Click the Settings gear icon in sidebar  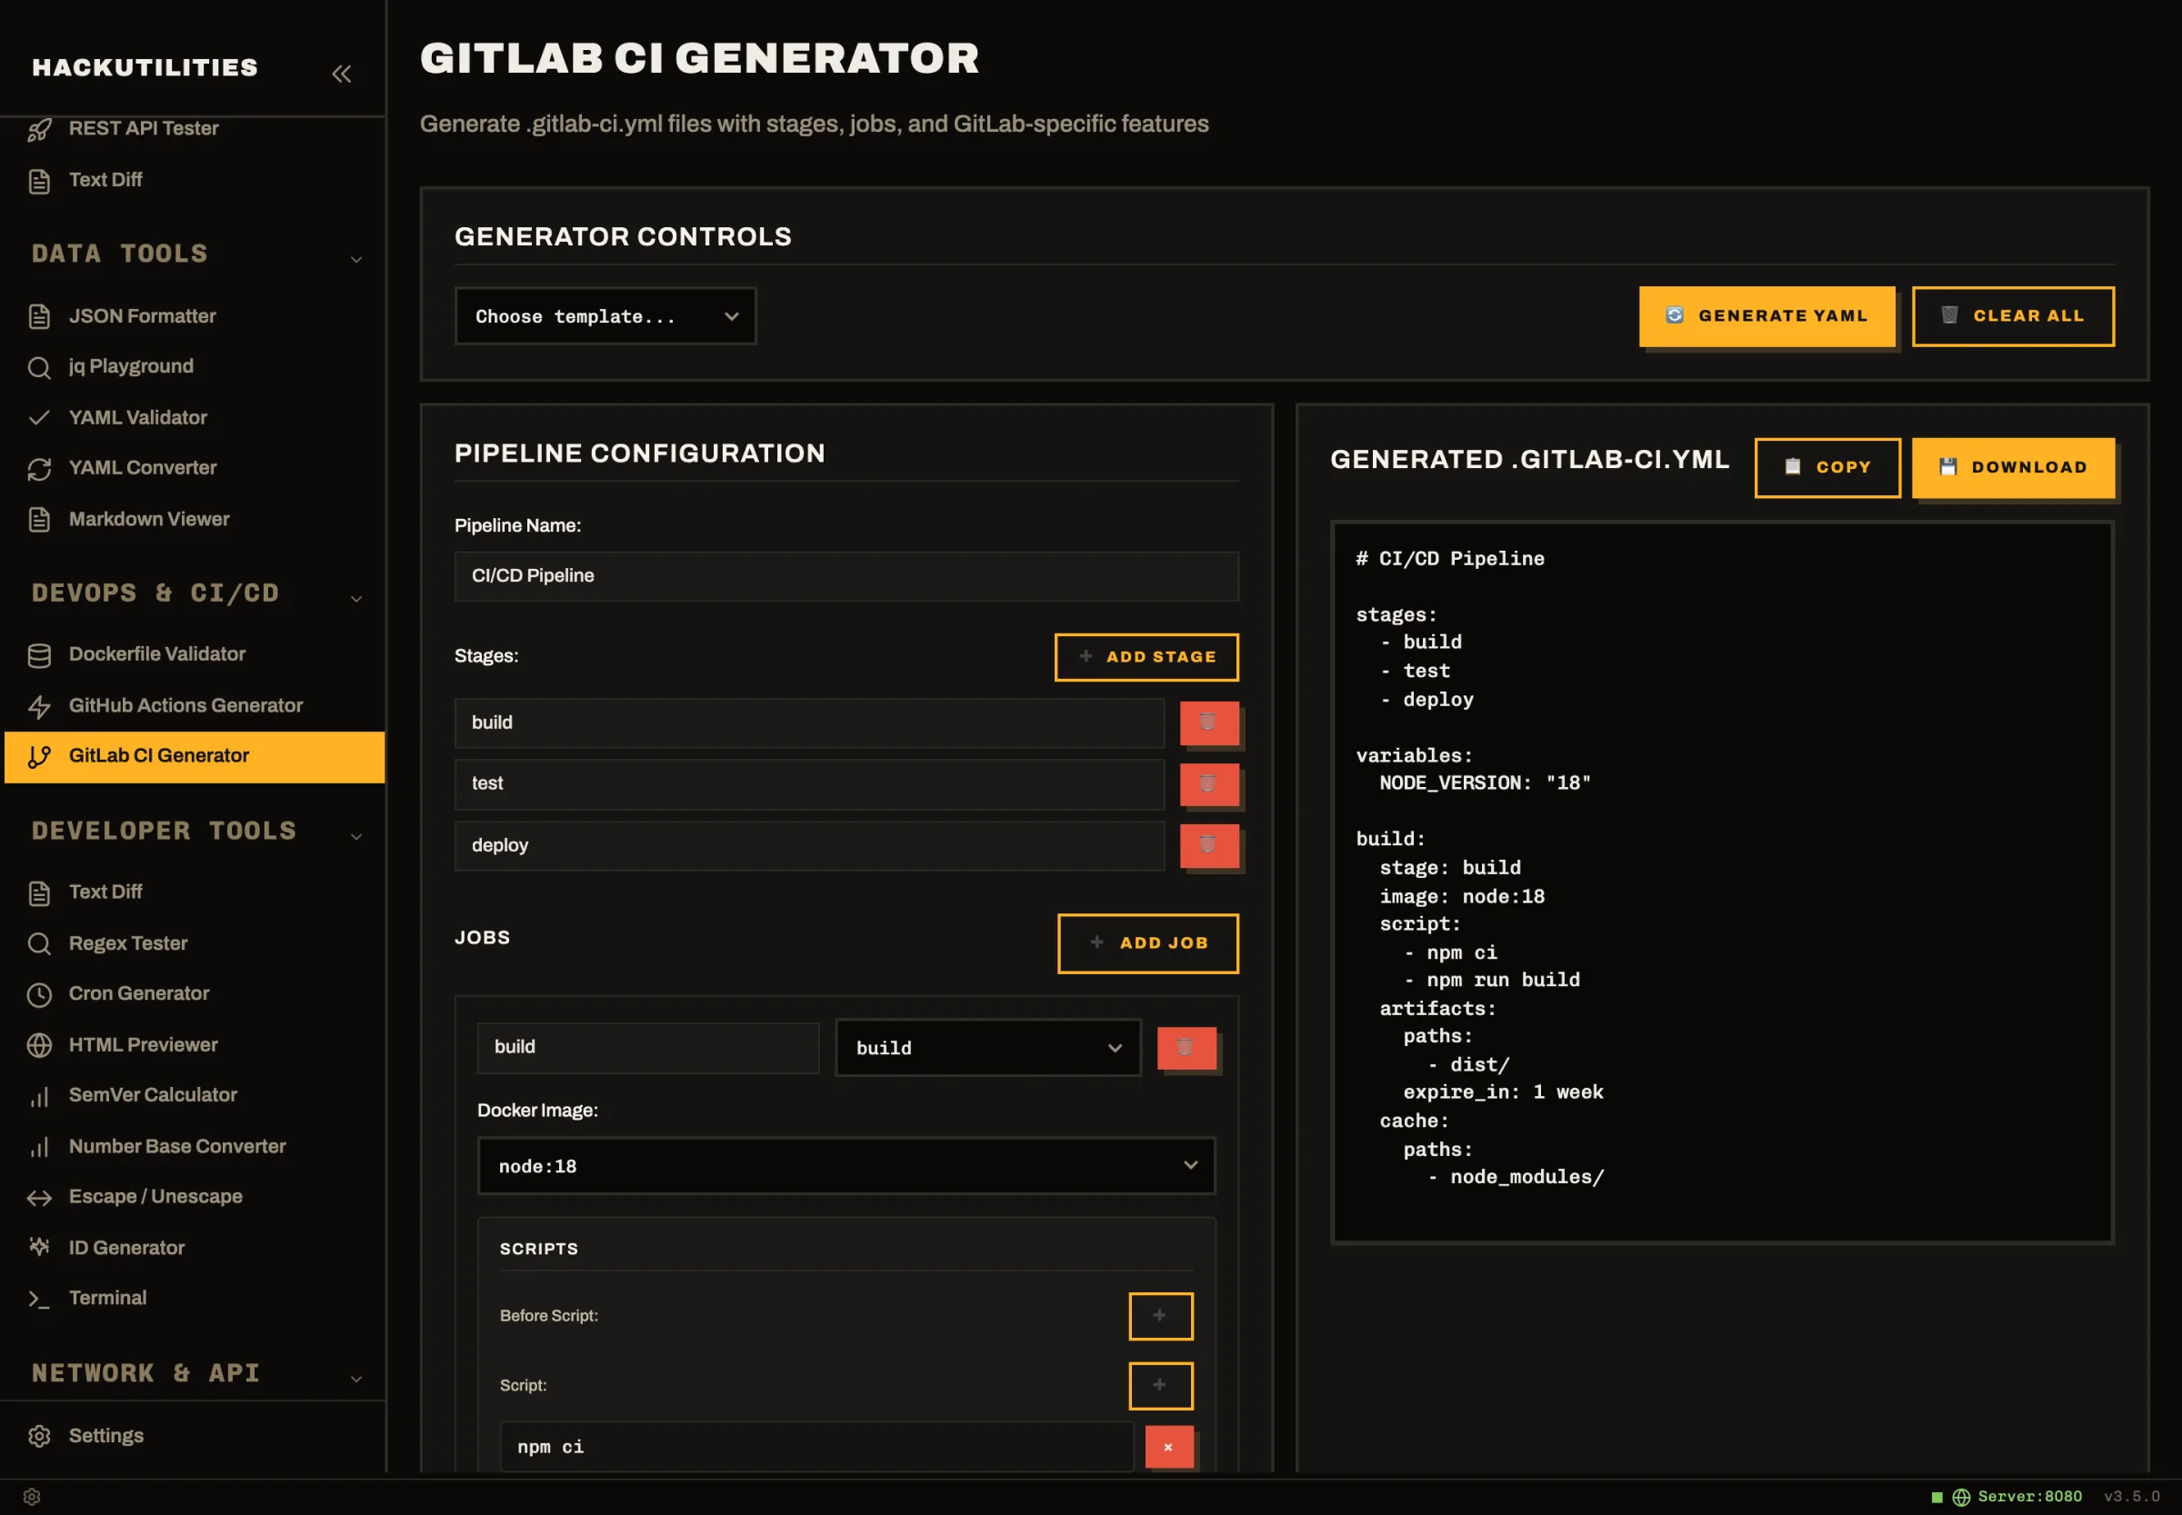[x=39, y=1436]
